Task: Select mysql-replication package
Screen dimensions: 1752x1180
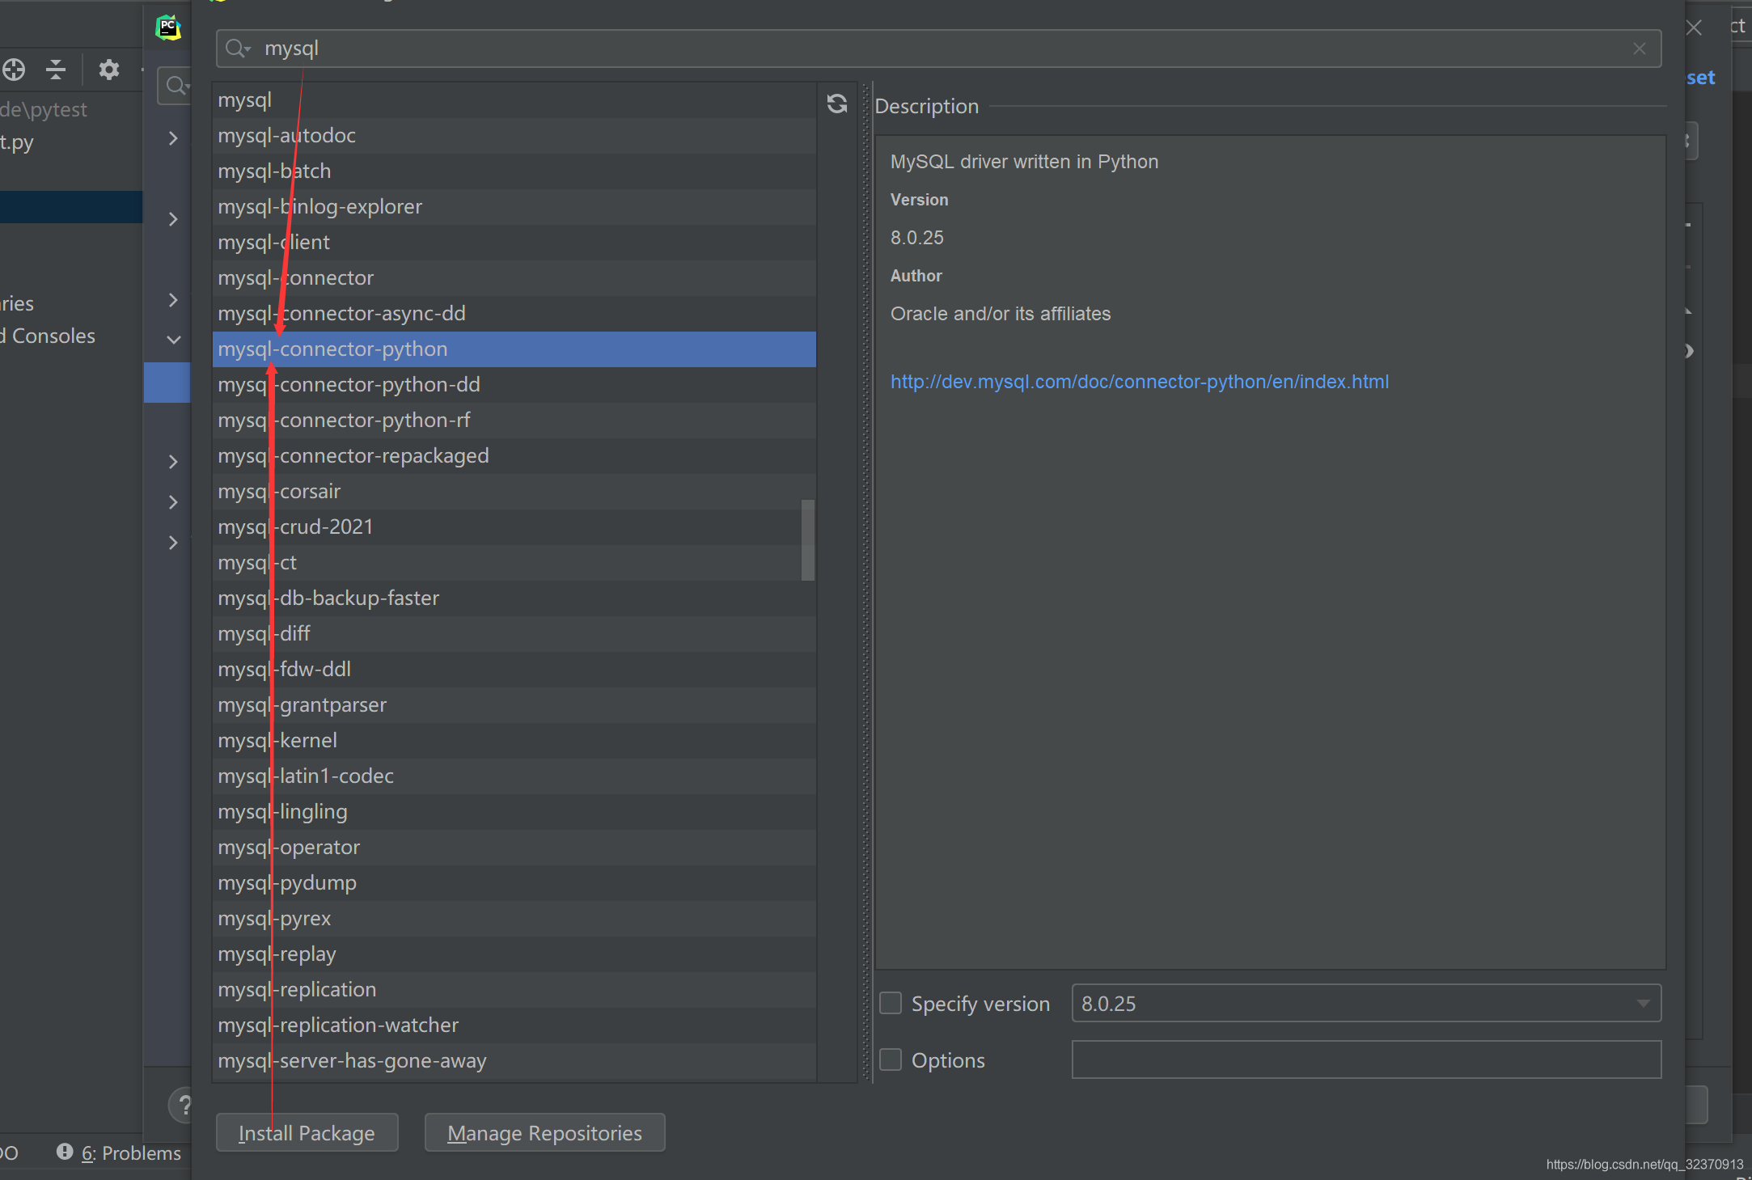Action: click(514, 990)
